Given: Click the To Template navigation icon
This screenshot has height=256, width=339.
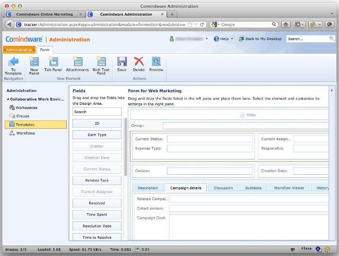Looking at the screenshot, I should [13, 66].
